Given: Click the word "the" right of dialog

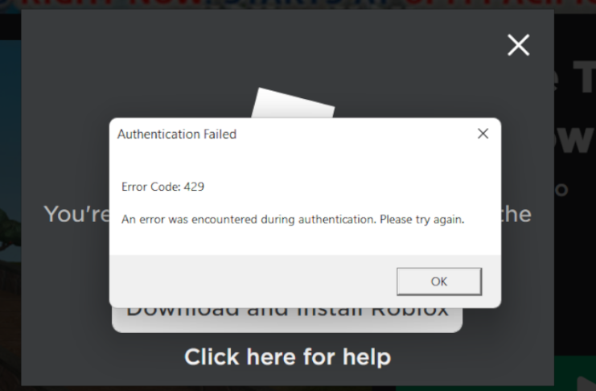Looking at the screenshot, I should (x=516, y=214).
